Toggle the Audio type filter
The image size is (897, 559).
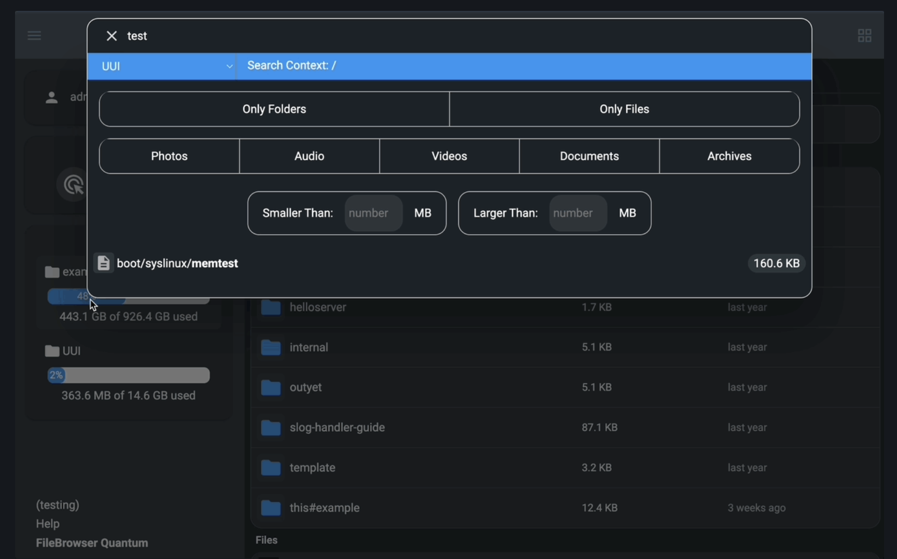310,156
